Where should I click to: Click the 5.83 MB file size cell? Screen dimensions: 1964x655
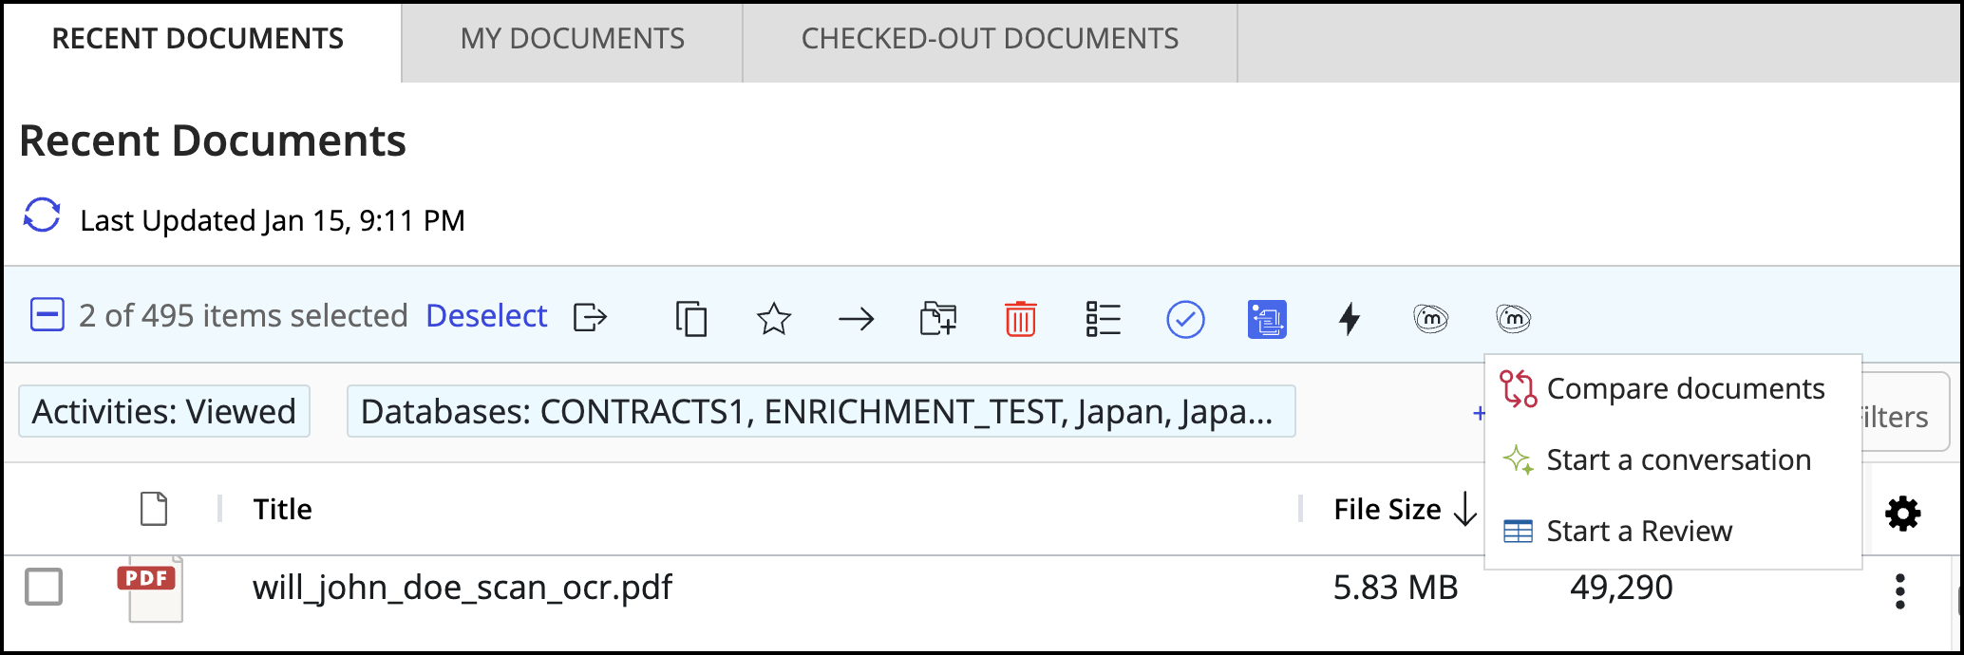pyautogui.click(x=1395, y=588)
